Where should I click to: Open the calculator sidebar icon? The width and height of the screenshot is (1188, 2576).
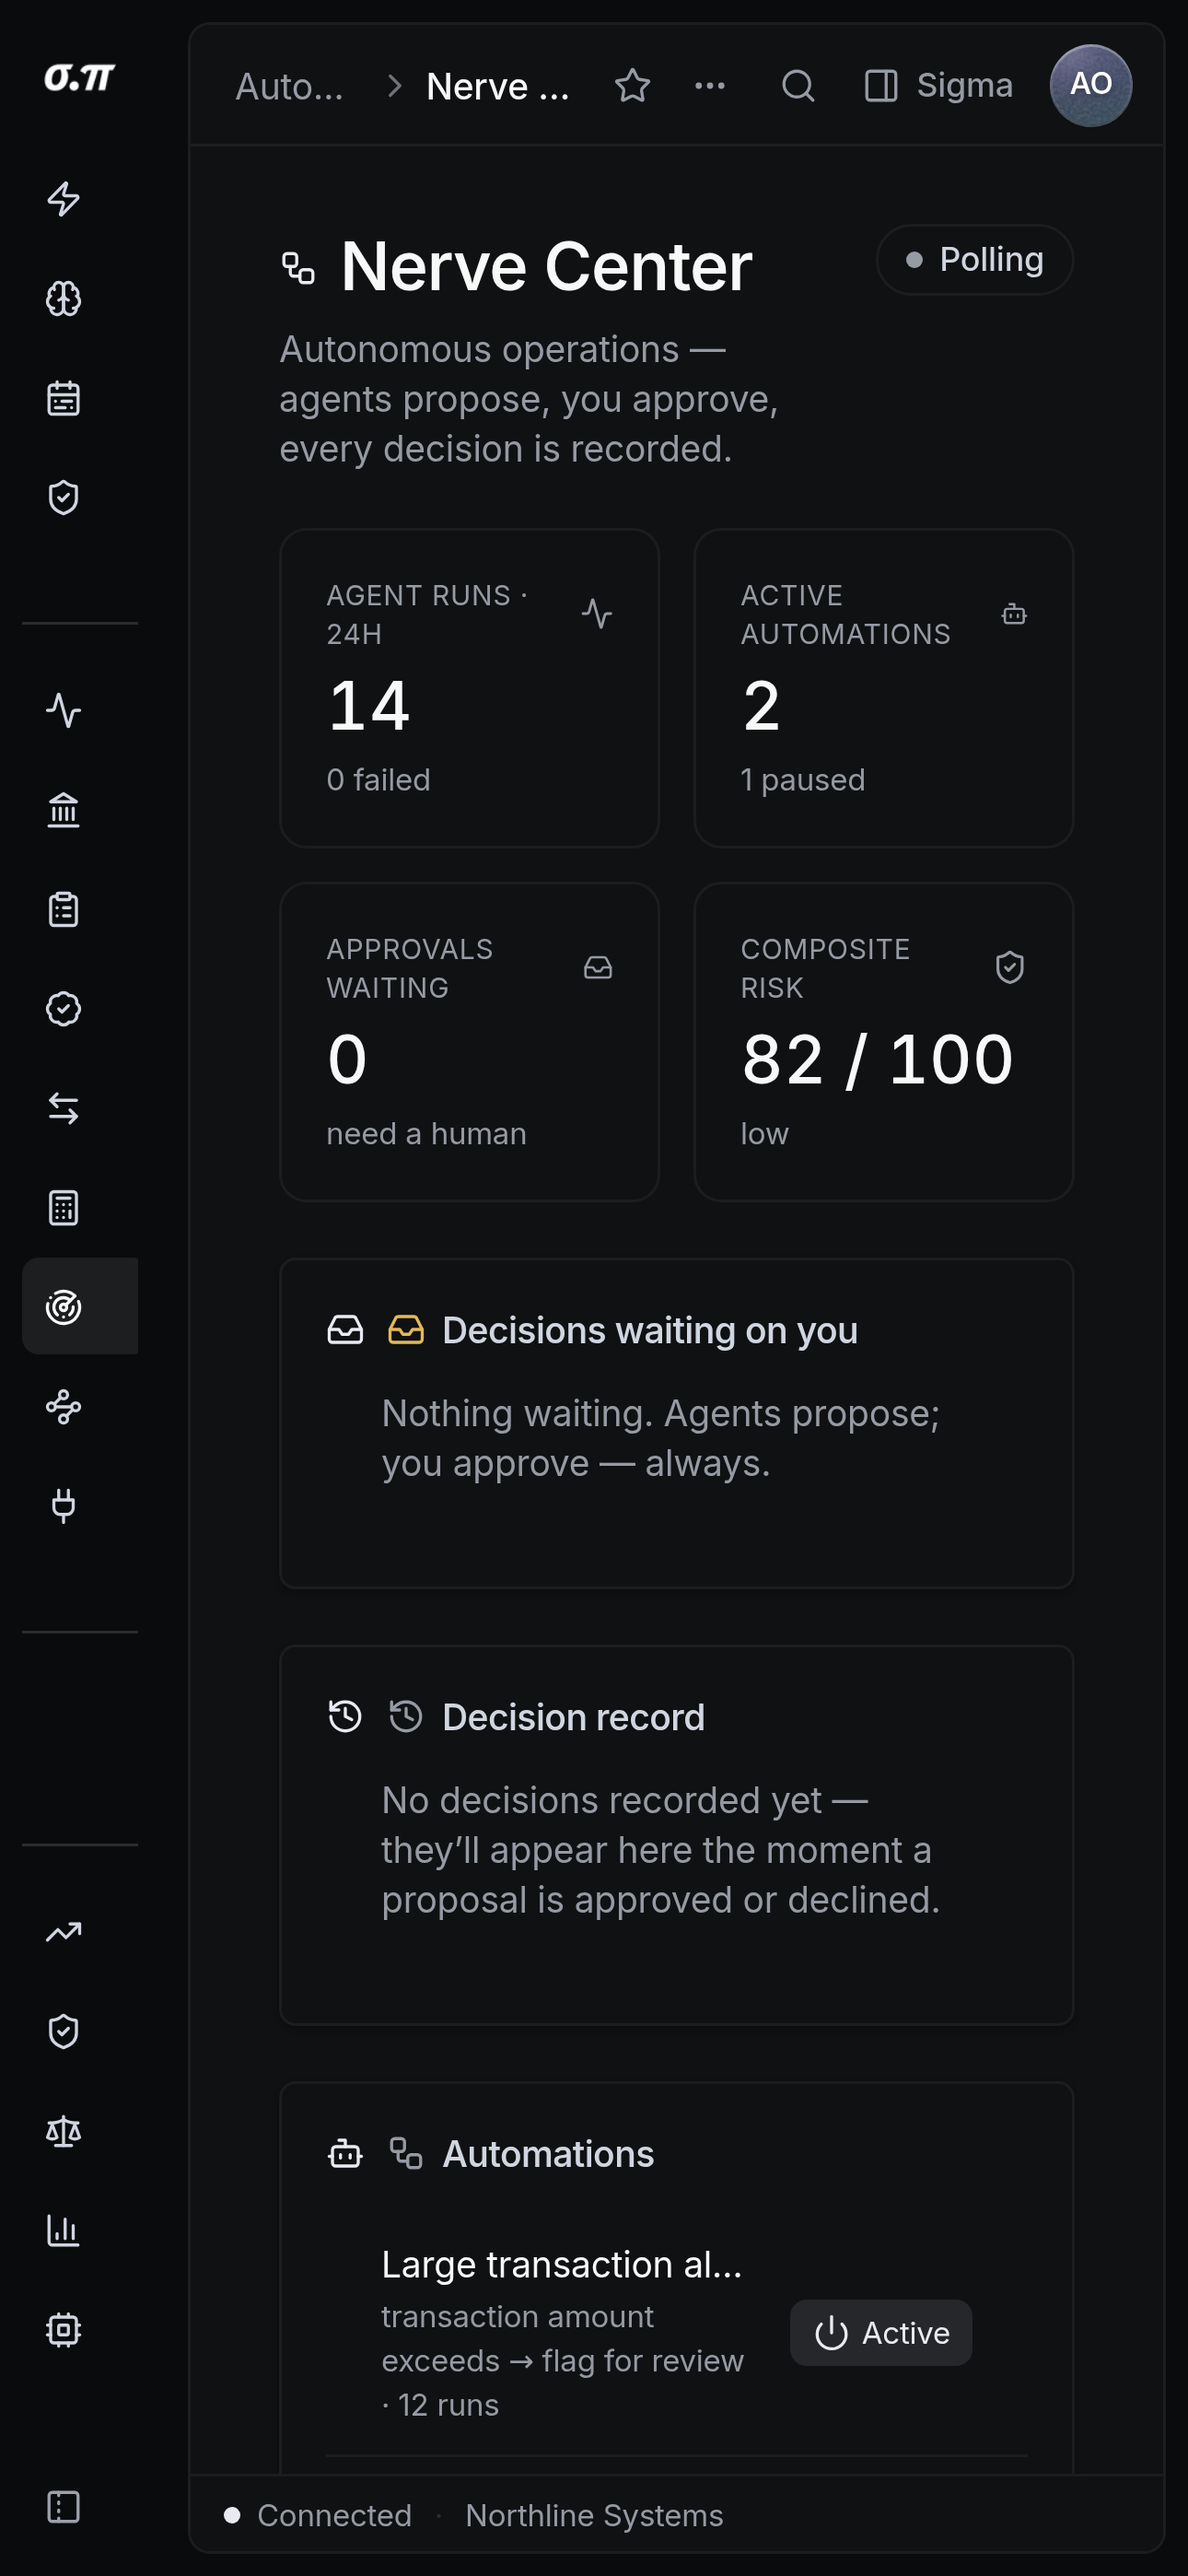[x=63, y=1208]
